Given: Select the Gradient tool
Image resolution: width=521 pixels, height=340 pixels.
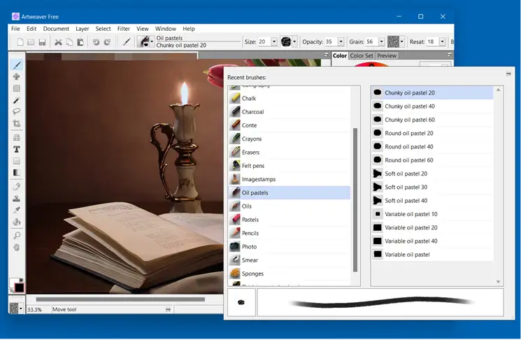Looking at the screenshot, I should pos(16,173).
